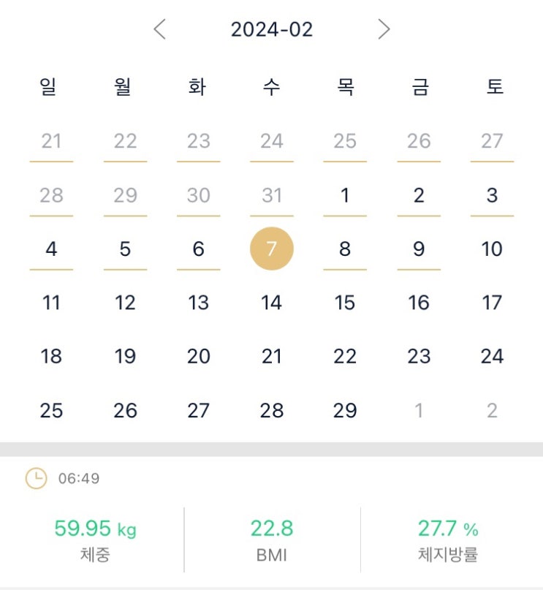The width and height of the screenshot is (543, 590).
Task: Tap the clock icon beside 06:49
Action: click(x=36, y=478)
